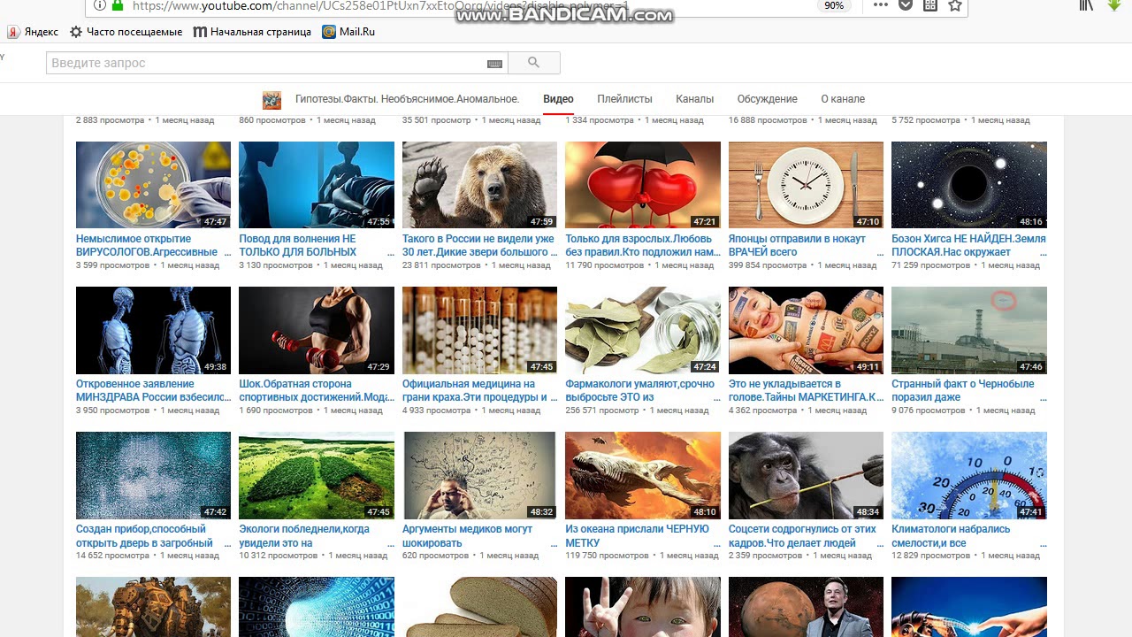Open the red hearts umbrella video thumbnail
Viewport: 1132px width, 637px height.
pyautogui.click(x=643, y=185)
